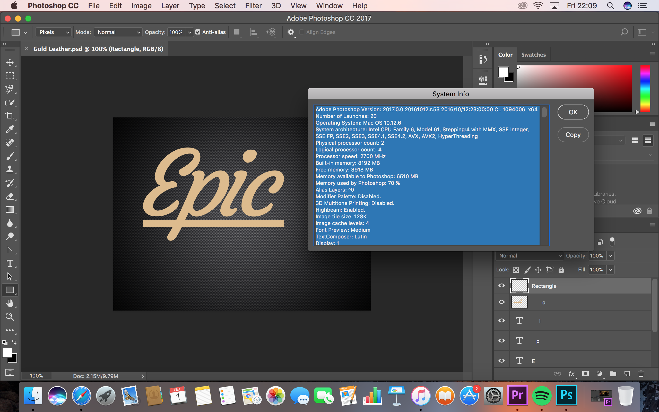Image resolution: width=659 pixels, height=412 pixels.
Task: Click the layer style fx icon
Action: (x=571, y=374)
